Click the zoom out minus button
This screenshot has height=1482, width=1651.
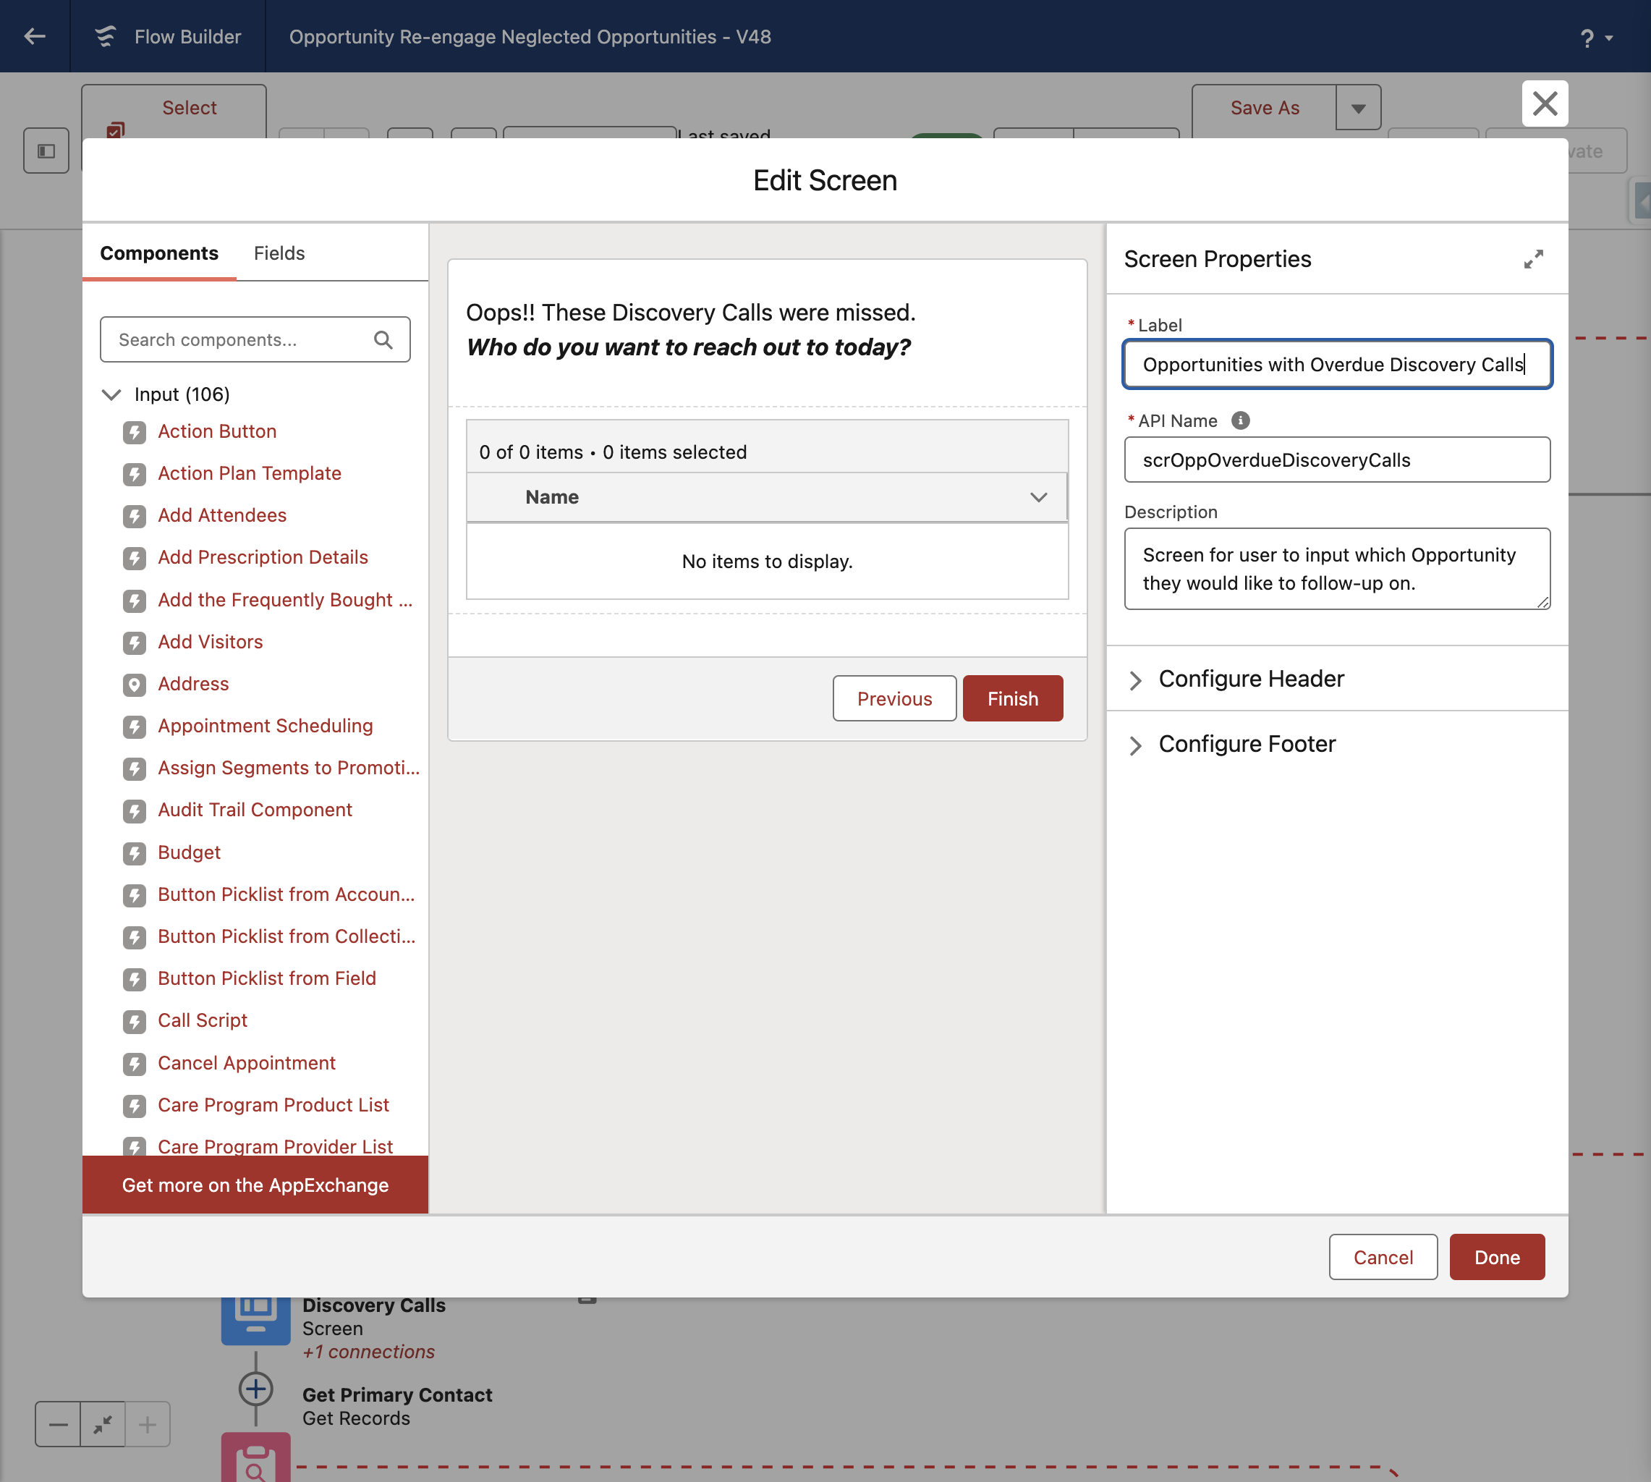58,1423
